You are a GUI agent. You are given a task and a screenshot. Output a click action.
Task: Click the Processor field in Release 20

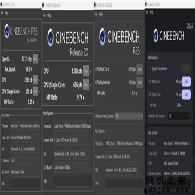coord(73,126)
